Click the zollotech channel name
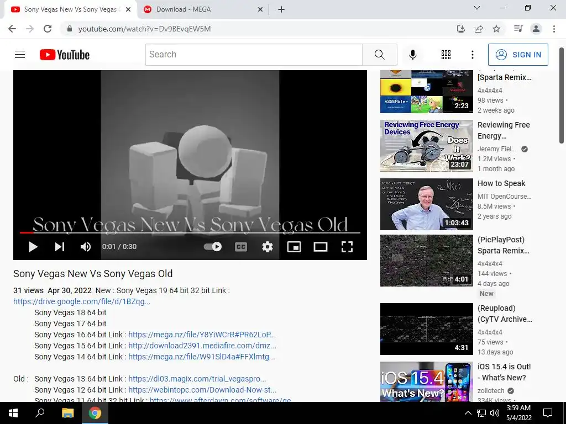The height and width of the screenshot is (424, 566). pyautogui.click(x=491, y=391)
